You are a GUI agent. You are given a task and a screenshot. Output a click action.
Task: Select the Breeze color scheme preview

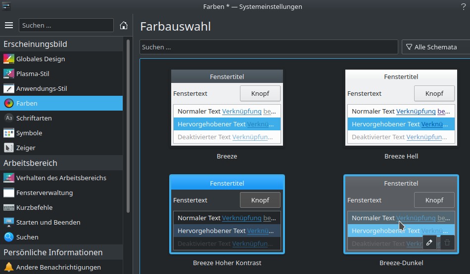227,108
